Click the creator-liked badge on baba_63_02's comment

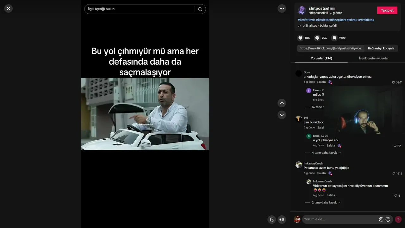339,146
